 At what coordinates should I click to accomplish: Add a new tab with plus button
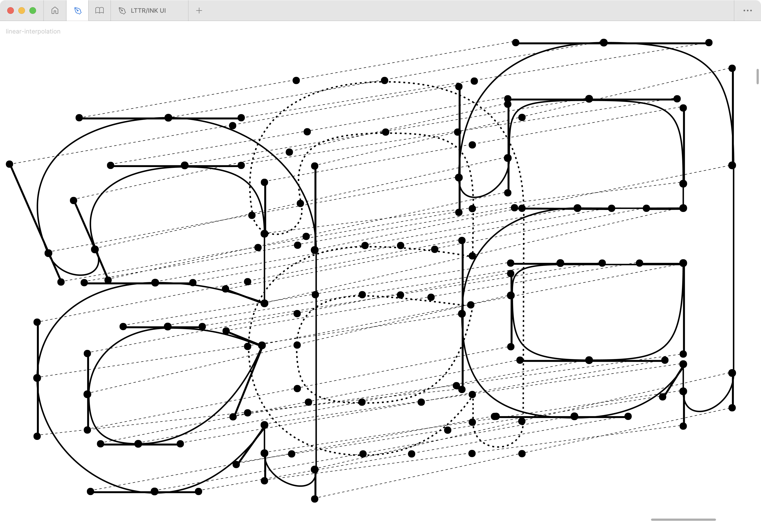click(x=199, y=11)
